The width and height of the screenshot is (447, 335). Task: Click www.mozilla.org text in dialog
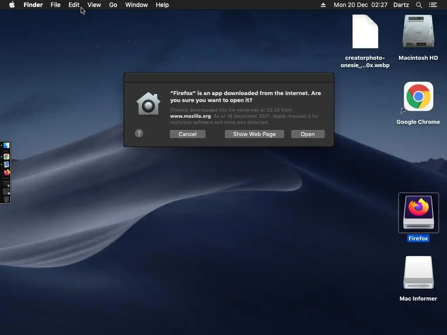click(x=190, y=116)
